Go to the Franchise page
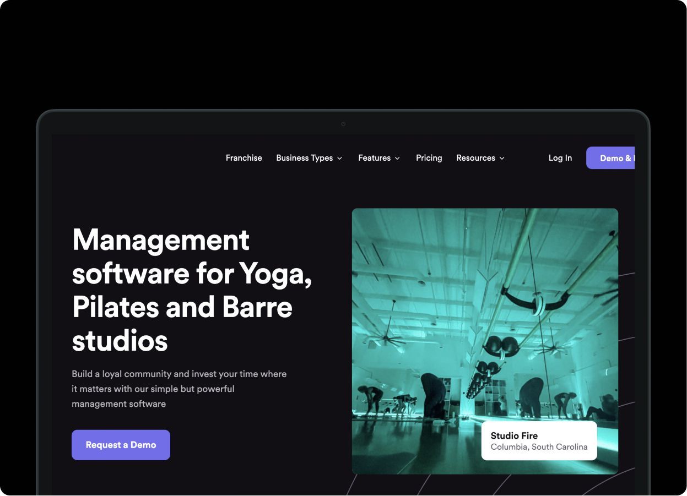687x496 pixels. click(x=244, y=158)
